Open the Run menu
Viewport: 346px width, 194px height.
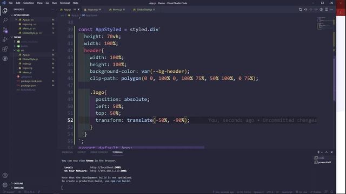(55, 3)
